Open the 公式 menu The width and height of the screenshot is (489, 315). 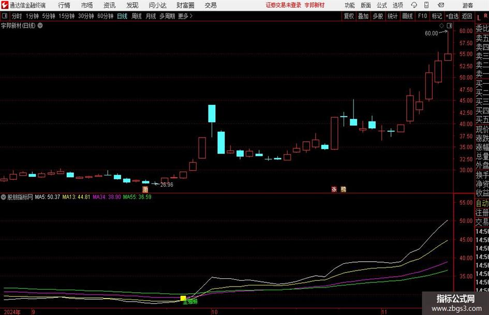pos(382,5)
